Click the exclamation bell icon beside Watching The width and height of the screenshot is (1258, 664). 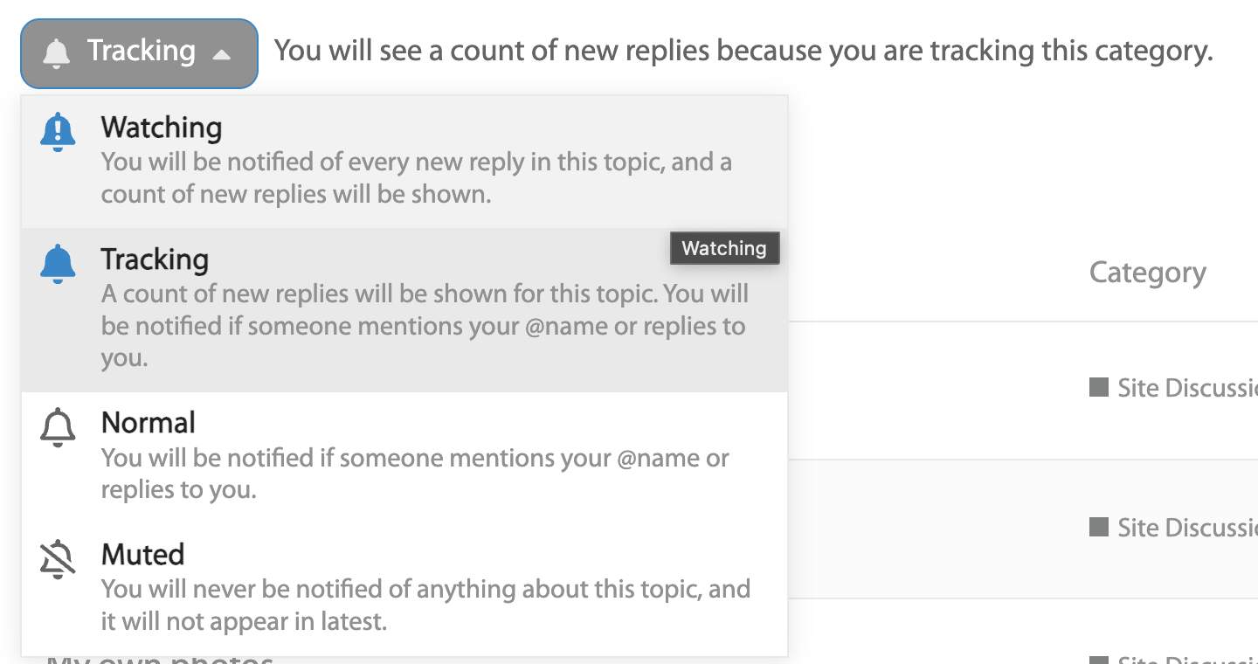click(x=58, y=133)
